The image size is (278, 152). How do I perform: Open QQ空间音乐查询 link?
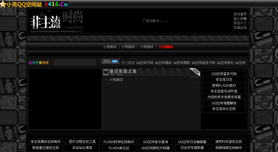pyautogui.click(x=156, y=142)
